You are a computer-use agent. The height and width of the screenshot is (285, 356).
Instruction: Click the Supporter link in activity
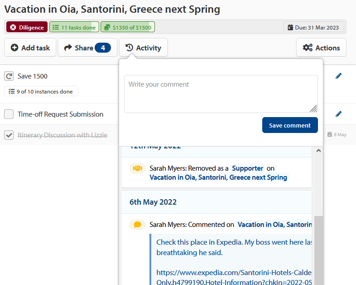247,168
